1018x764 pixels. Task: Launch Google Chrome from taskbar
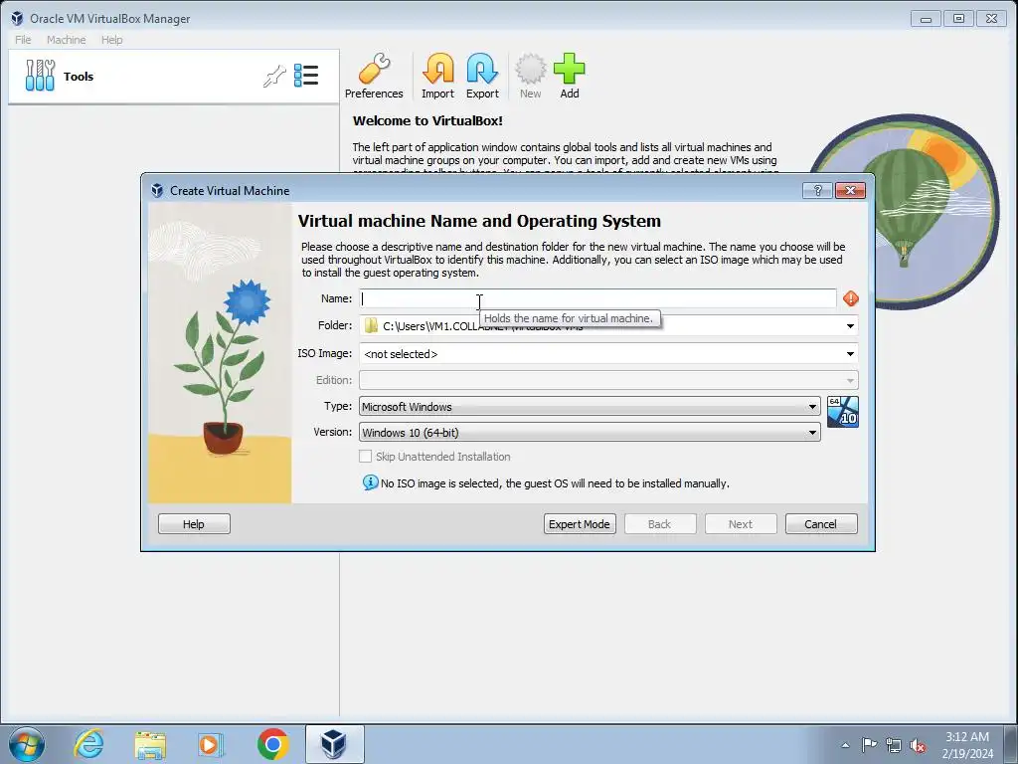coord(272,744)
